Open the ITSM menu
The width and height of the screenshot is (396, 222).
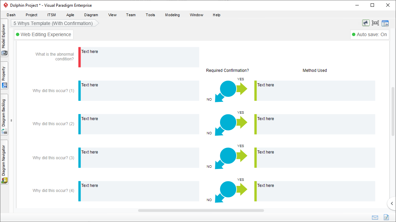[51, 15]
